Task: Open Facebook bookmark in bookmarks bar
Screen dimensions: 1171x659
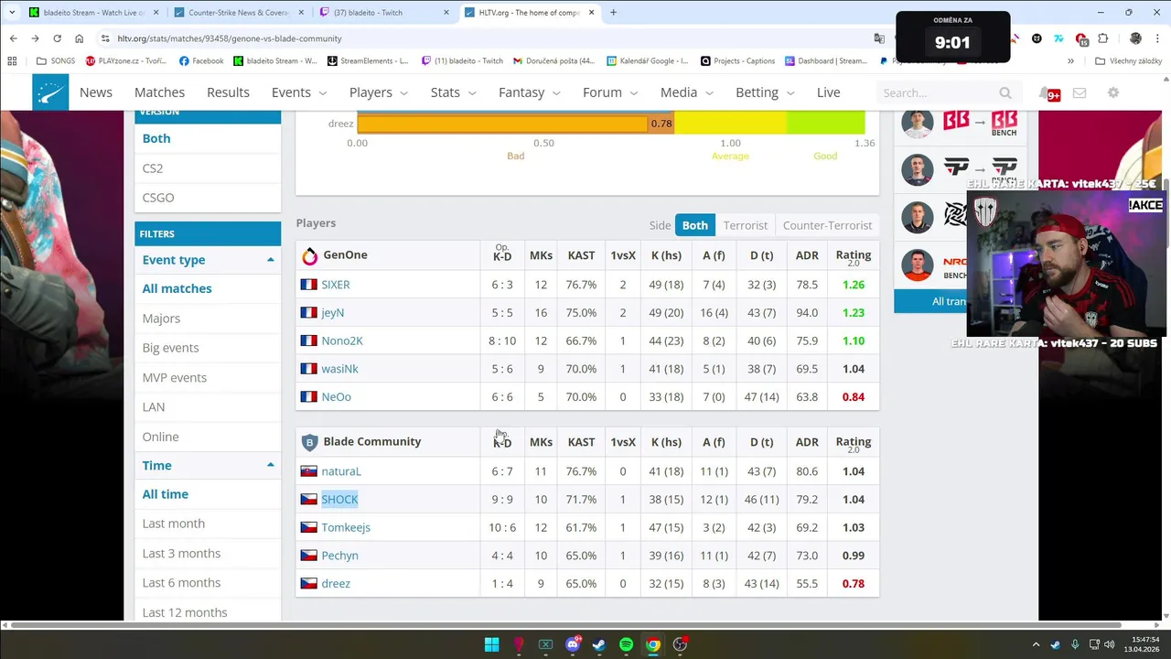Action: [201, 61]
